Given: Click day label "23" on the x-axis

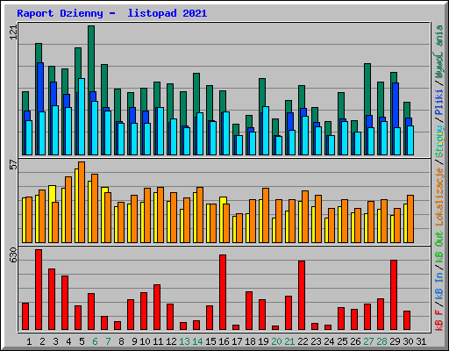Looking at the screenshot, I should tap(316, 341).
